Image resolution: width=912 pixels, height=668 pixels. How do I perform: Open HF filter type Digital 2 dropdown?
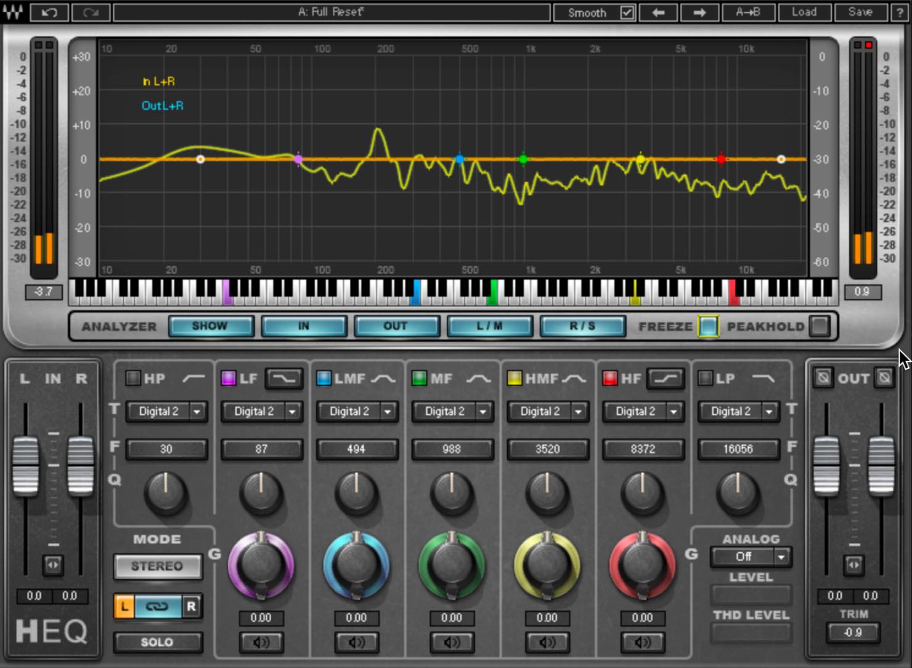tap(643, 411)
